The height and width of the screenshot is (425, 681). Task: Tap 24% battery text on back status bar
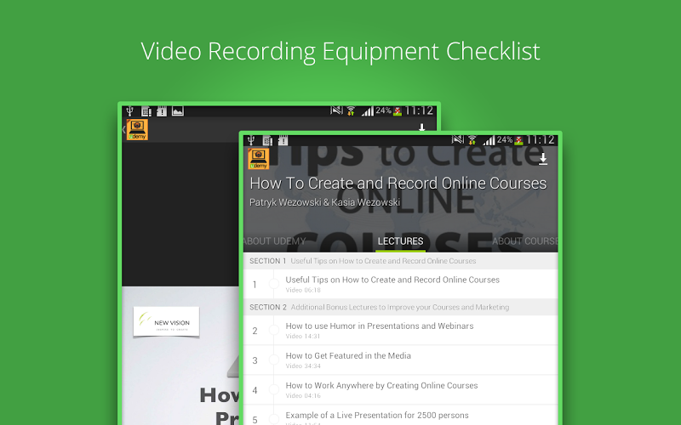(384, 110)
